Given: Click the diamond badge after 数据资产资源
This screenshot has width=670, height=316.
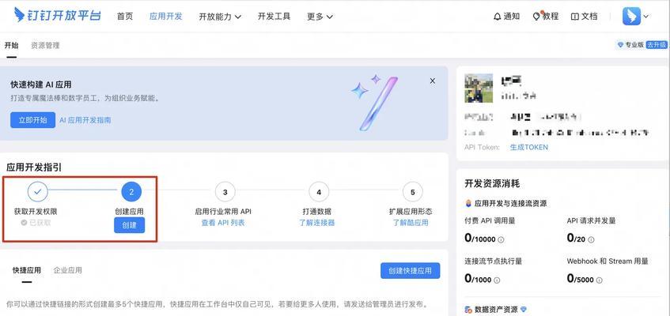Looking at the screenshot, I should (523, 309).
